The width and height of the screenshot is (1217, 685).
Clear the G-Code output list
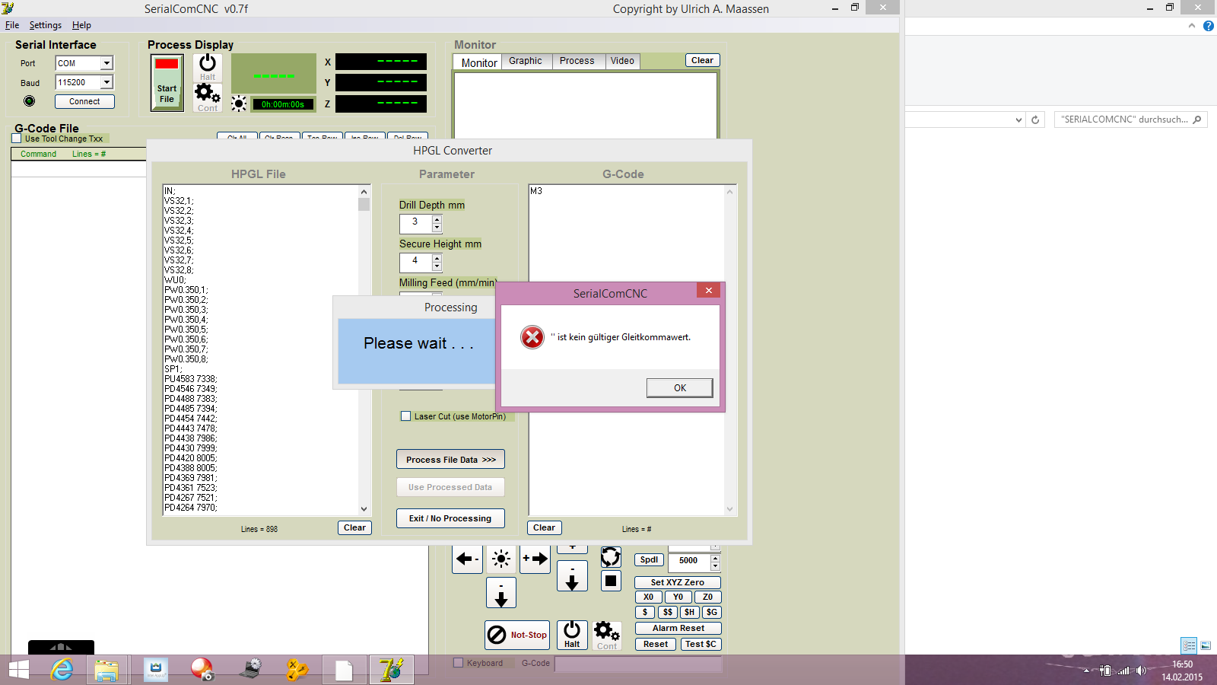click(544, 527)
